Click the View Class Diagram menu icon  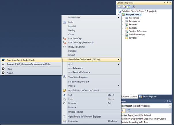click(65, 77)
